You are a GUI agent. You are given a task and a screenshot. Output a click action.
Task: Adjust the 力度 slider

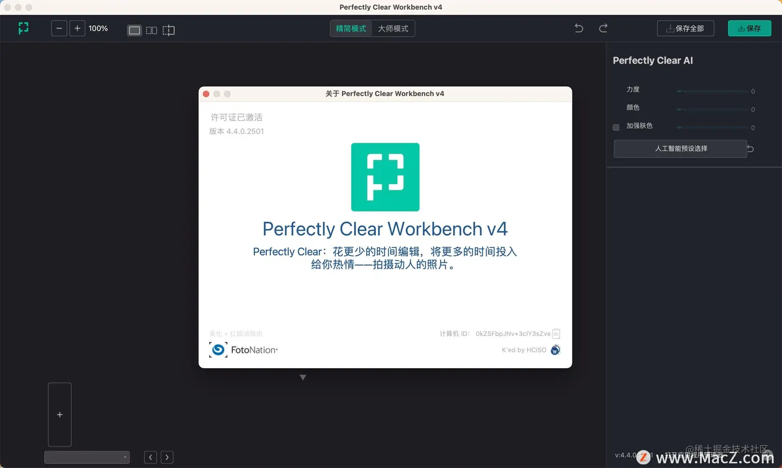pyautogui.click(x=713, y=91)
